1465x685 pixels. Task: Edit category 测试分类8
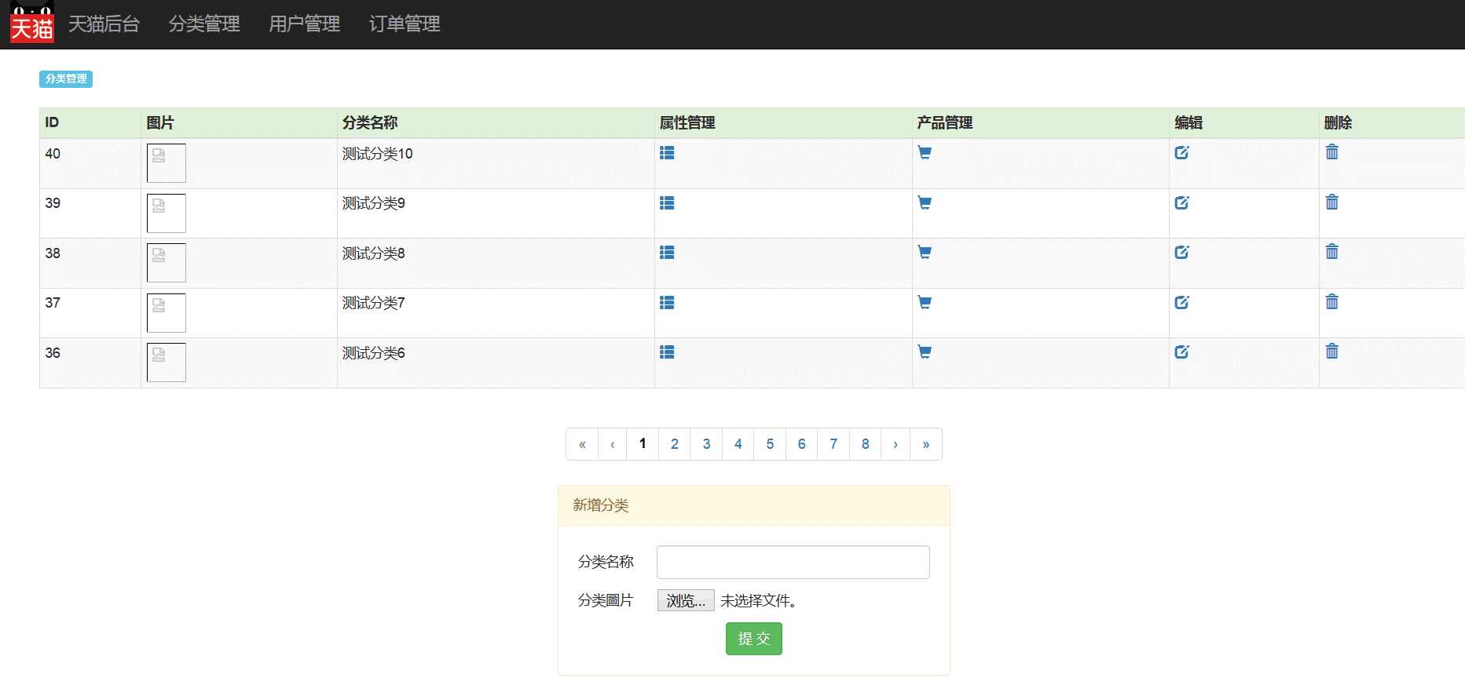click(1182, 252)
